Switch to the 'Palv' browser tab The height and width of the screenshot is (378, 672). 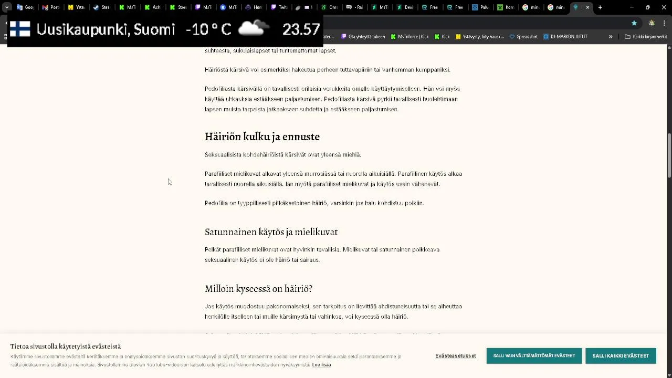481,7
